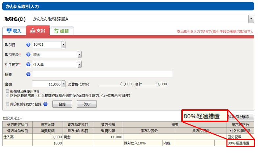Viewport: 261px width, 154px height.
Task: Tick the 区分記載請求書 checkbox
Action: point(8,96)
